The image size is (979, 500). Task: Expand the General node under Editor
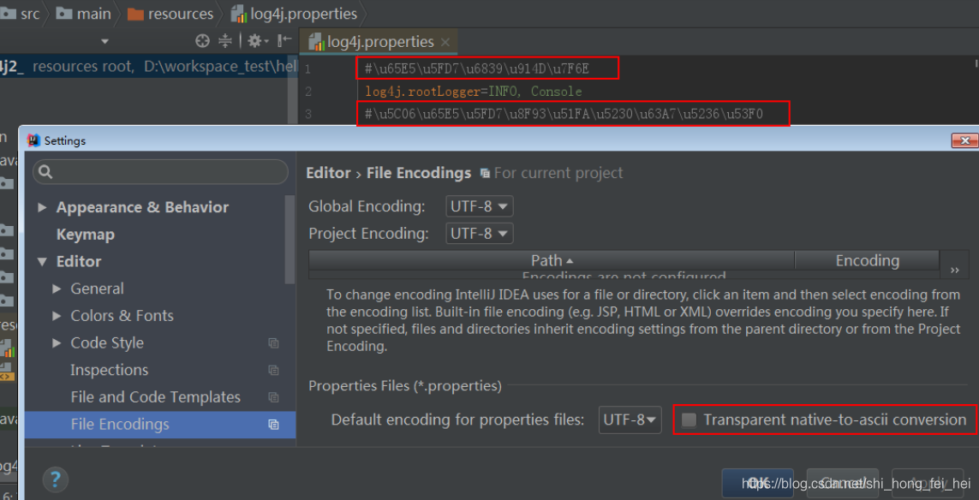pos(57,289)
